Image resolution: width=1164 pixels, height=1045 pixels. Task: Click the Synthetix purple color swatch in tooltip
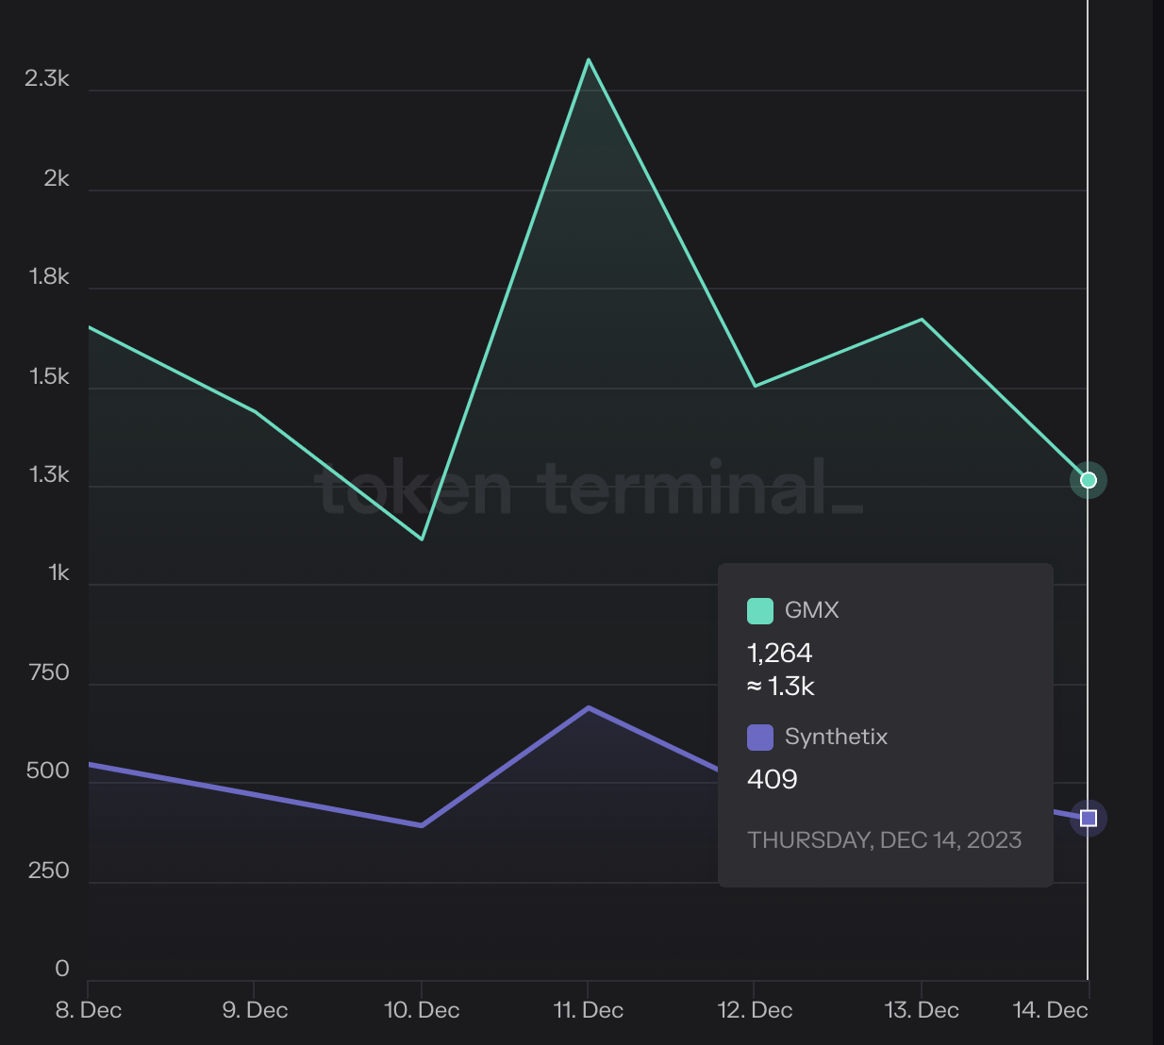coord(759,738)
